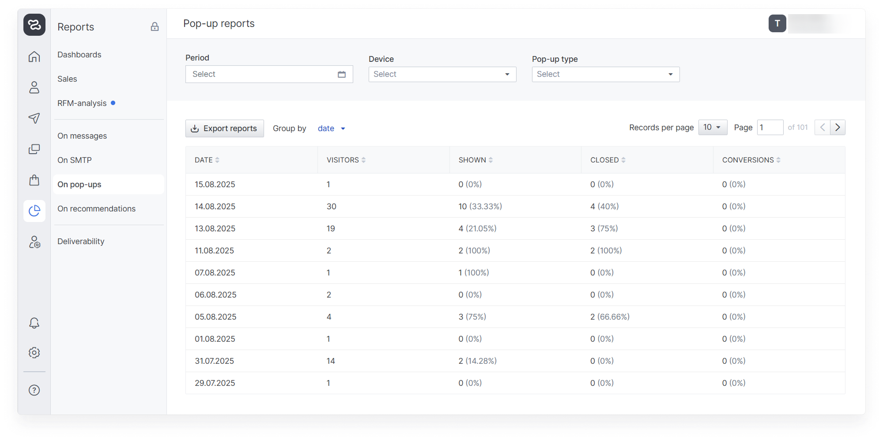The height and width of the screenshot is (441, 883).
Task: Go to next page arrow
Action: [x=838, y=128]
